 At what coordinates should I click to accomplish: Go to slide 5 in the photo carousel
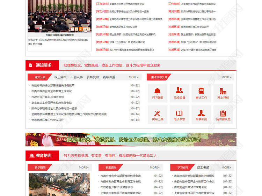[89, 29]
